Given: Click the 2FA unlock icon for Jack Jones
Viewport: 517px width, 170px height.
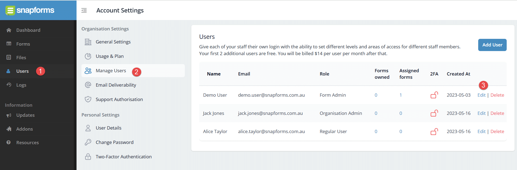Looking at the screenshot, I should pos(434,113).
